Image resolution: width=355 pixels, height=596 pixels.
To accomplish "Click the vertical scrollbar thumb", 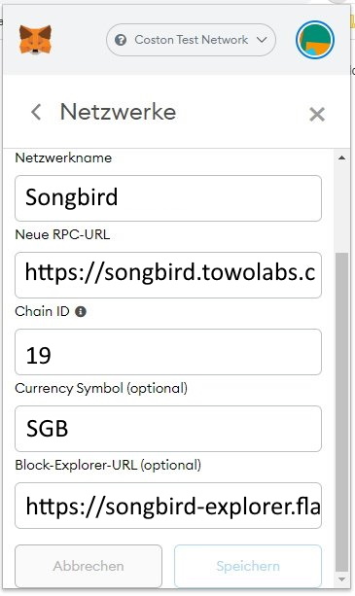I will (x=342, y=412).
